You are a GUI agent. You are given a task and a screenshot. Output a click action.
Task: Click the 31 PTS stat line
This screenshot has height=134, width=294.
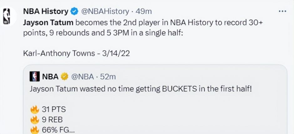(x=54, y=109)
